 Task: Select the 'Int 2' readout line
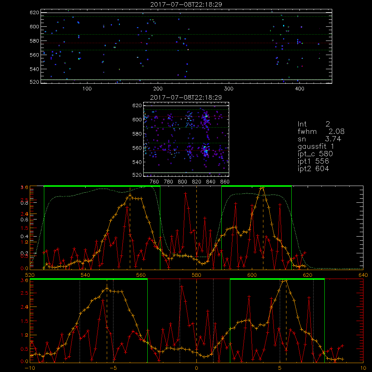coord(314,124)
